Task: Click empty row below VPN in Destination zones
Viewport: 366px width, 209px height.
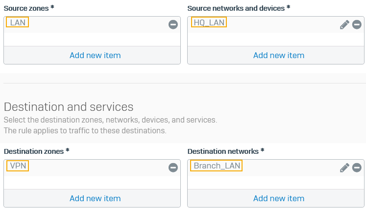Action: point(88,183)
